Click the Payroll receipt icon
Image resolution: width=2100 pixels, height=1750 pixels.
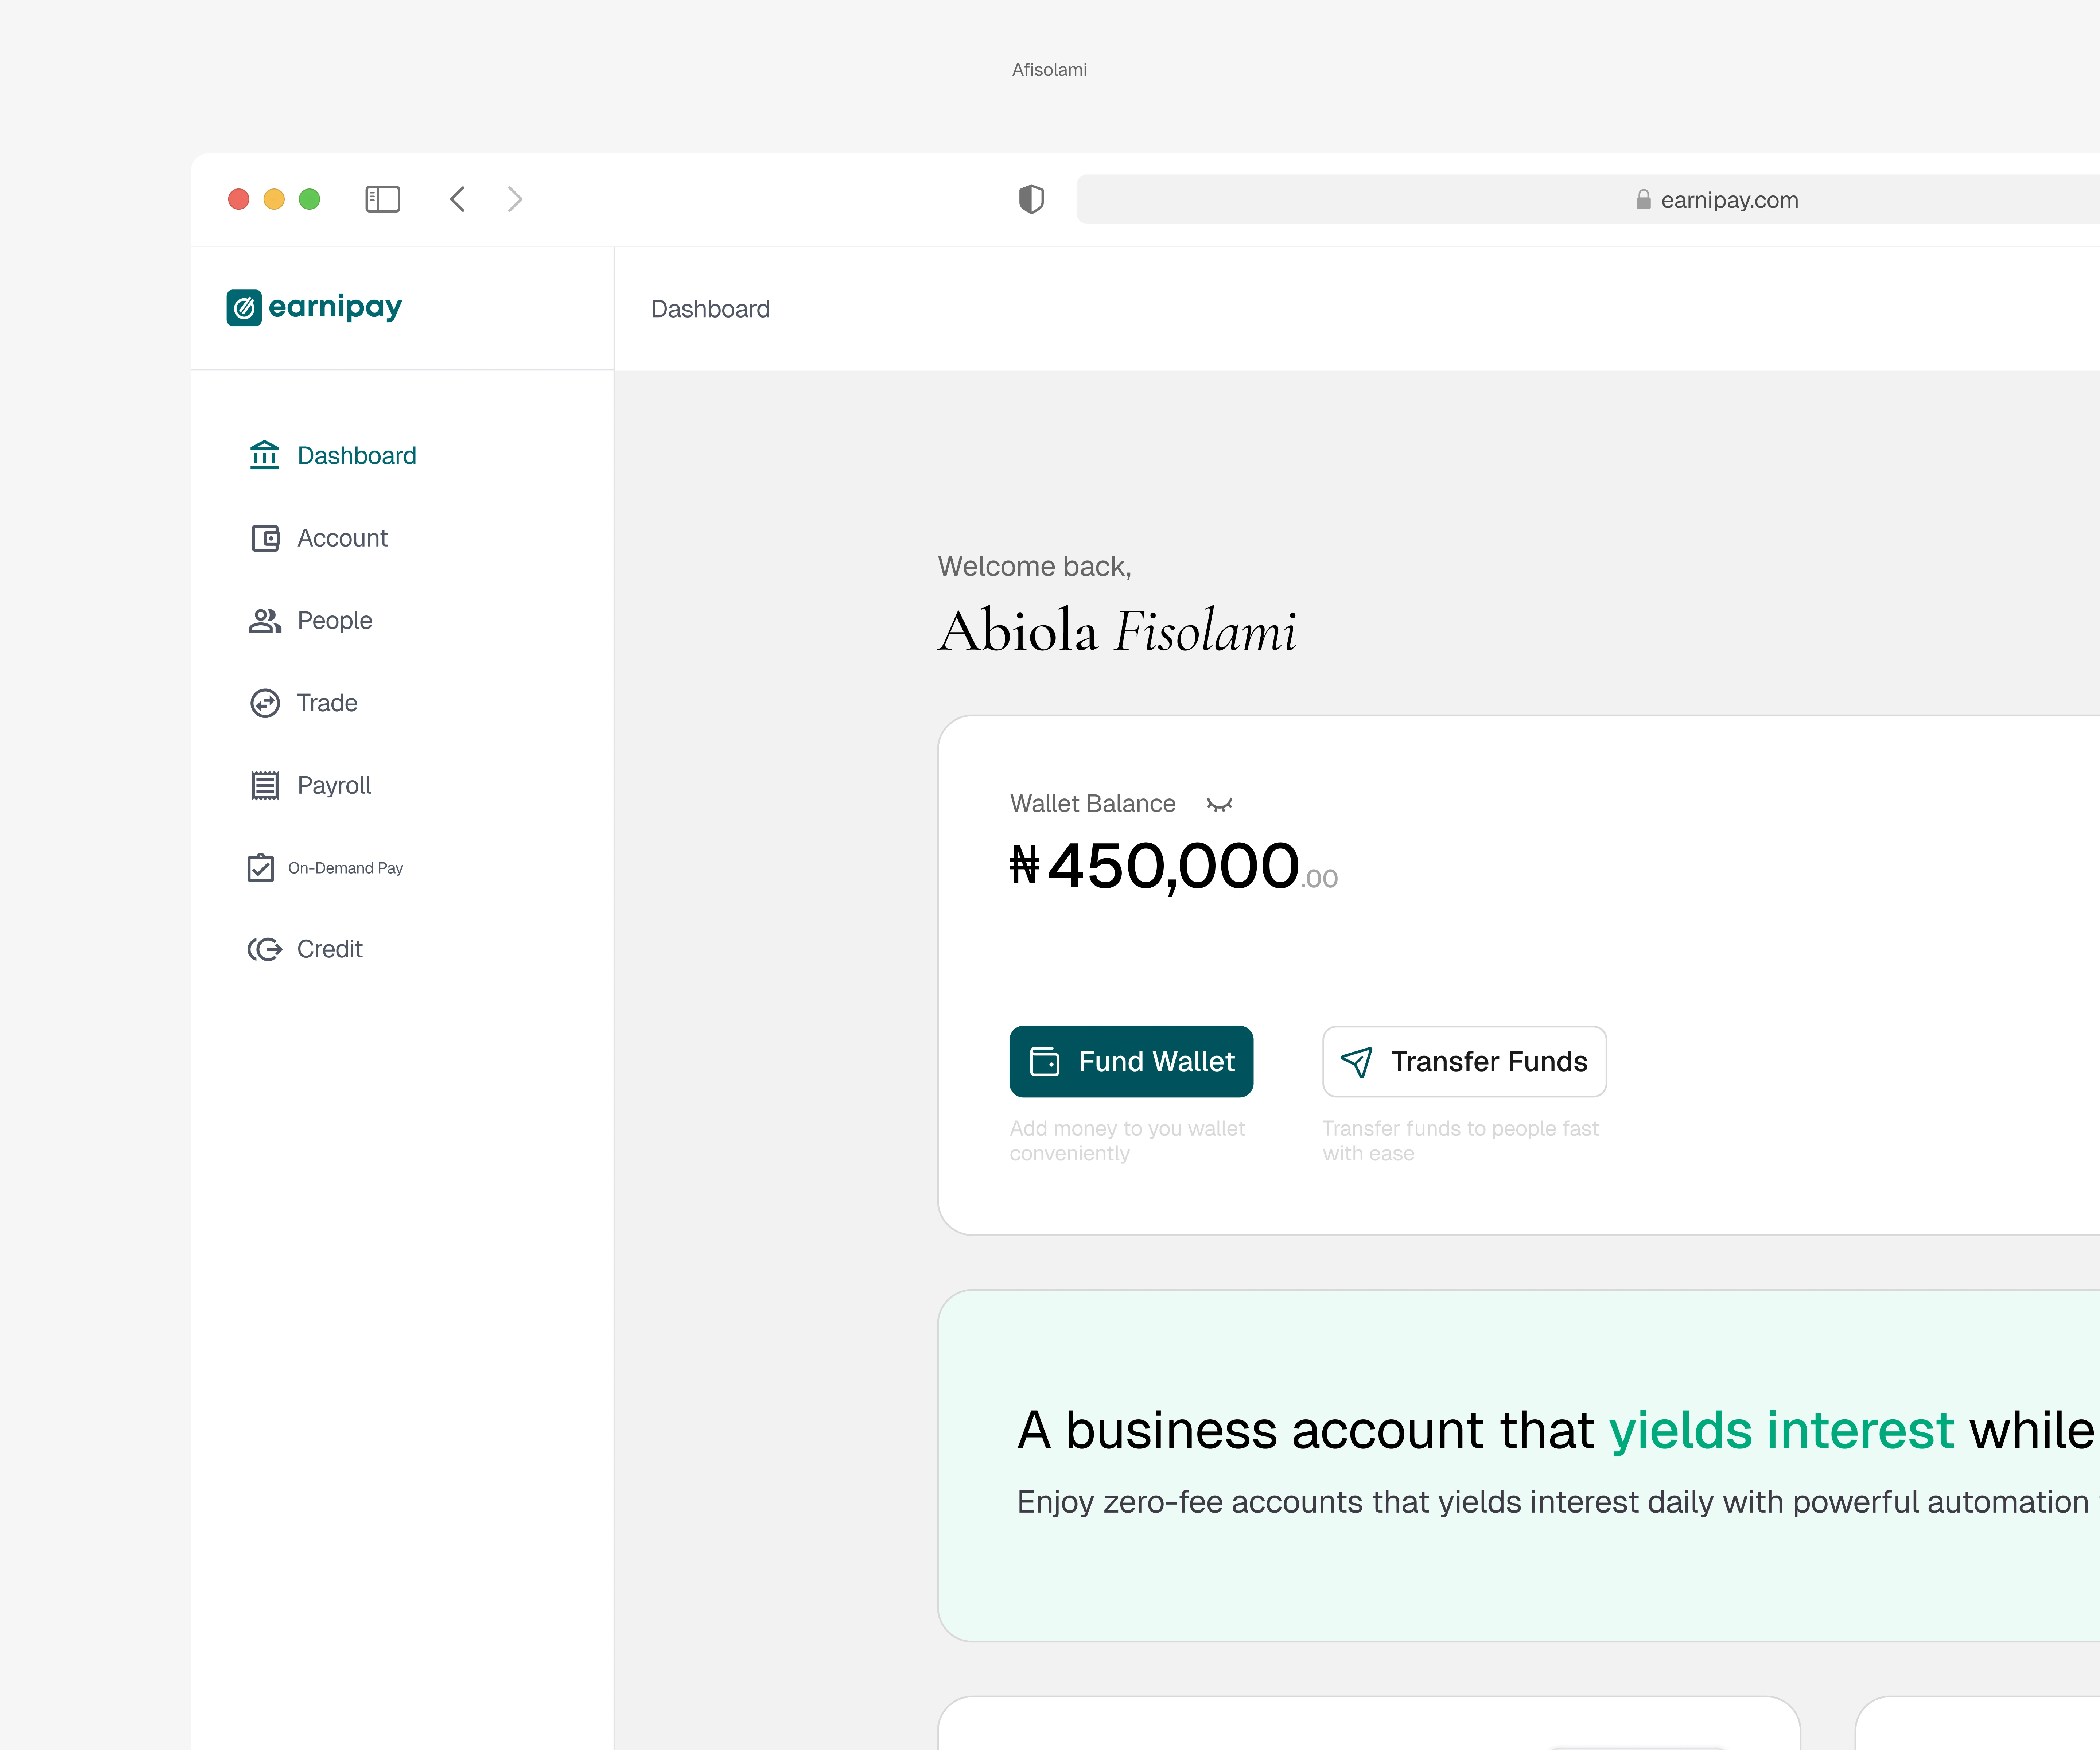(265, 785)
